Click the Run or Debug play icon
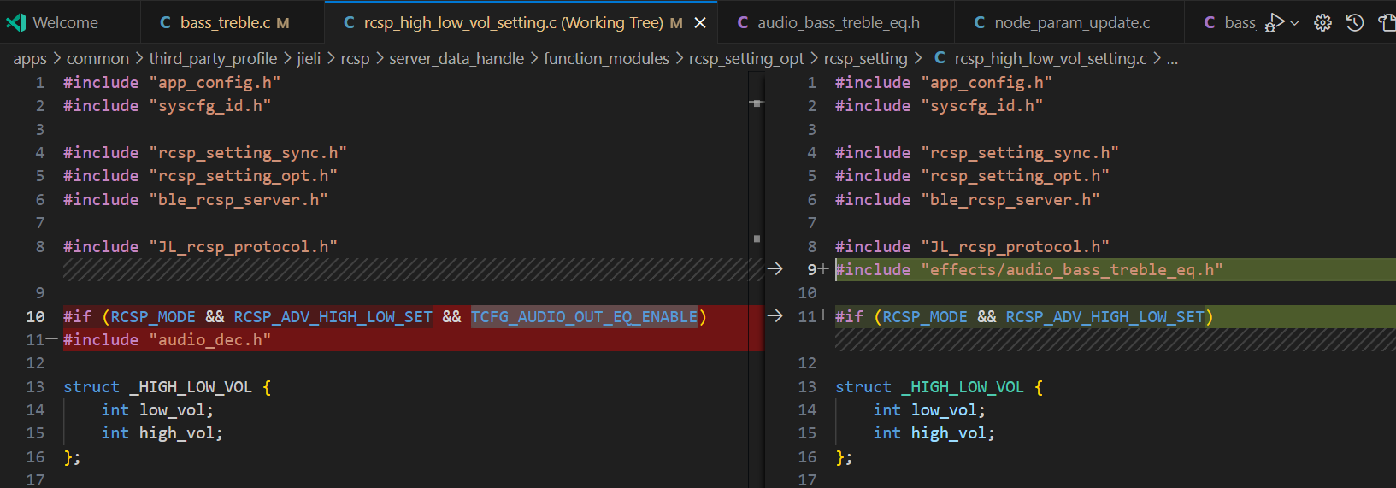Screen dimensions: 1396x488 click(1274, 22)
